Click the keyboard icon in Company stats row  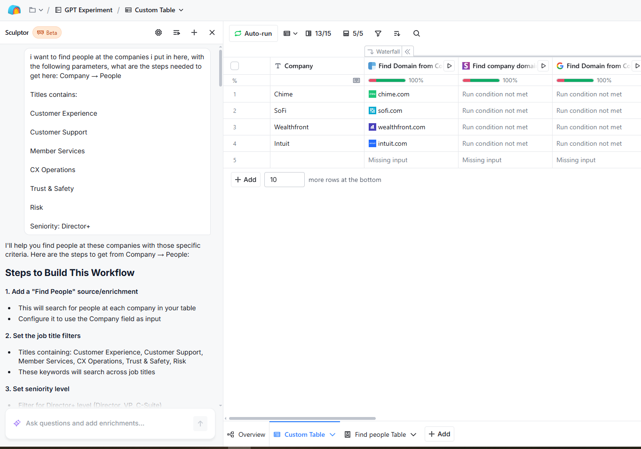(x=356, y=80)
